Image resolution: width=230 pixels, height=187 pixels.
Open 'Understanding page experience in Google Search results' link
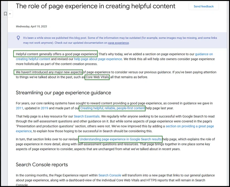tap(120, 139)
